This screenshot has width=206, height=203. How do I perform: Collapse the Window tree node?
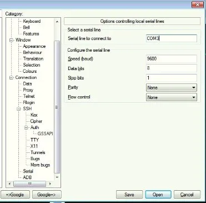point(12,40)
